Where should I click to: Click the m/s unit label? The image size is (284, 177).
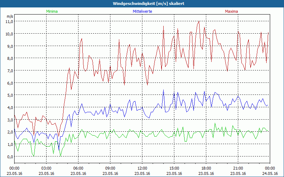click(10, 16)
